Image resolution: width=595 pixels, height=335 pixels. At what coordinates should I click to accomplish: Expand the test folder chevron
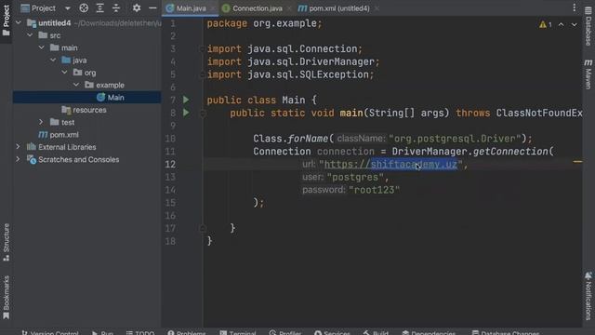41,122
